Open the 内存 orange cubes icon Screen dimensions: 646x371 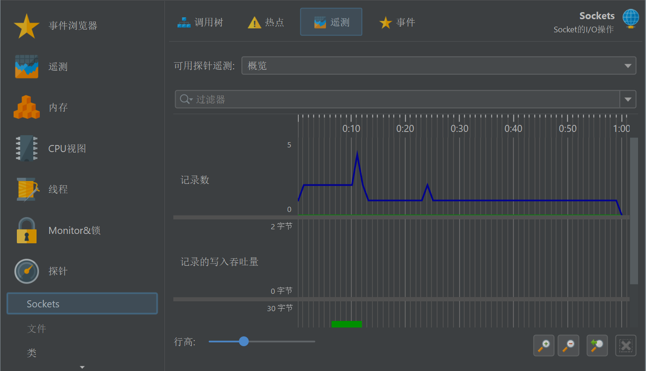click(27, 107)
